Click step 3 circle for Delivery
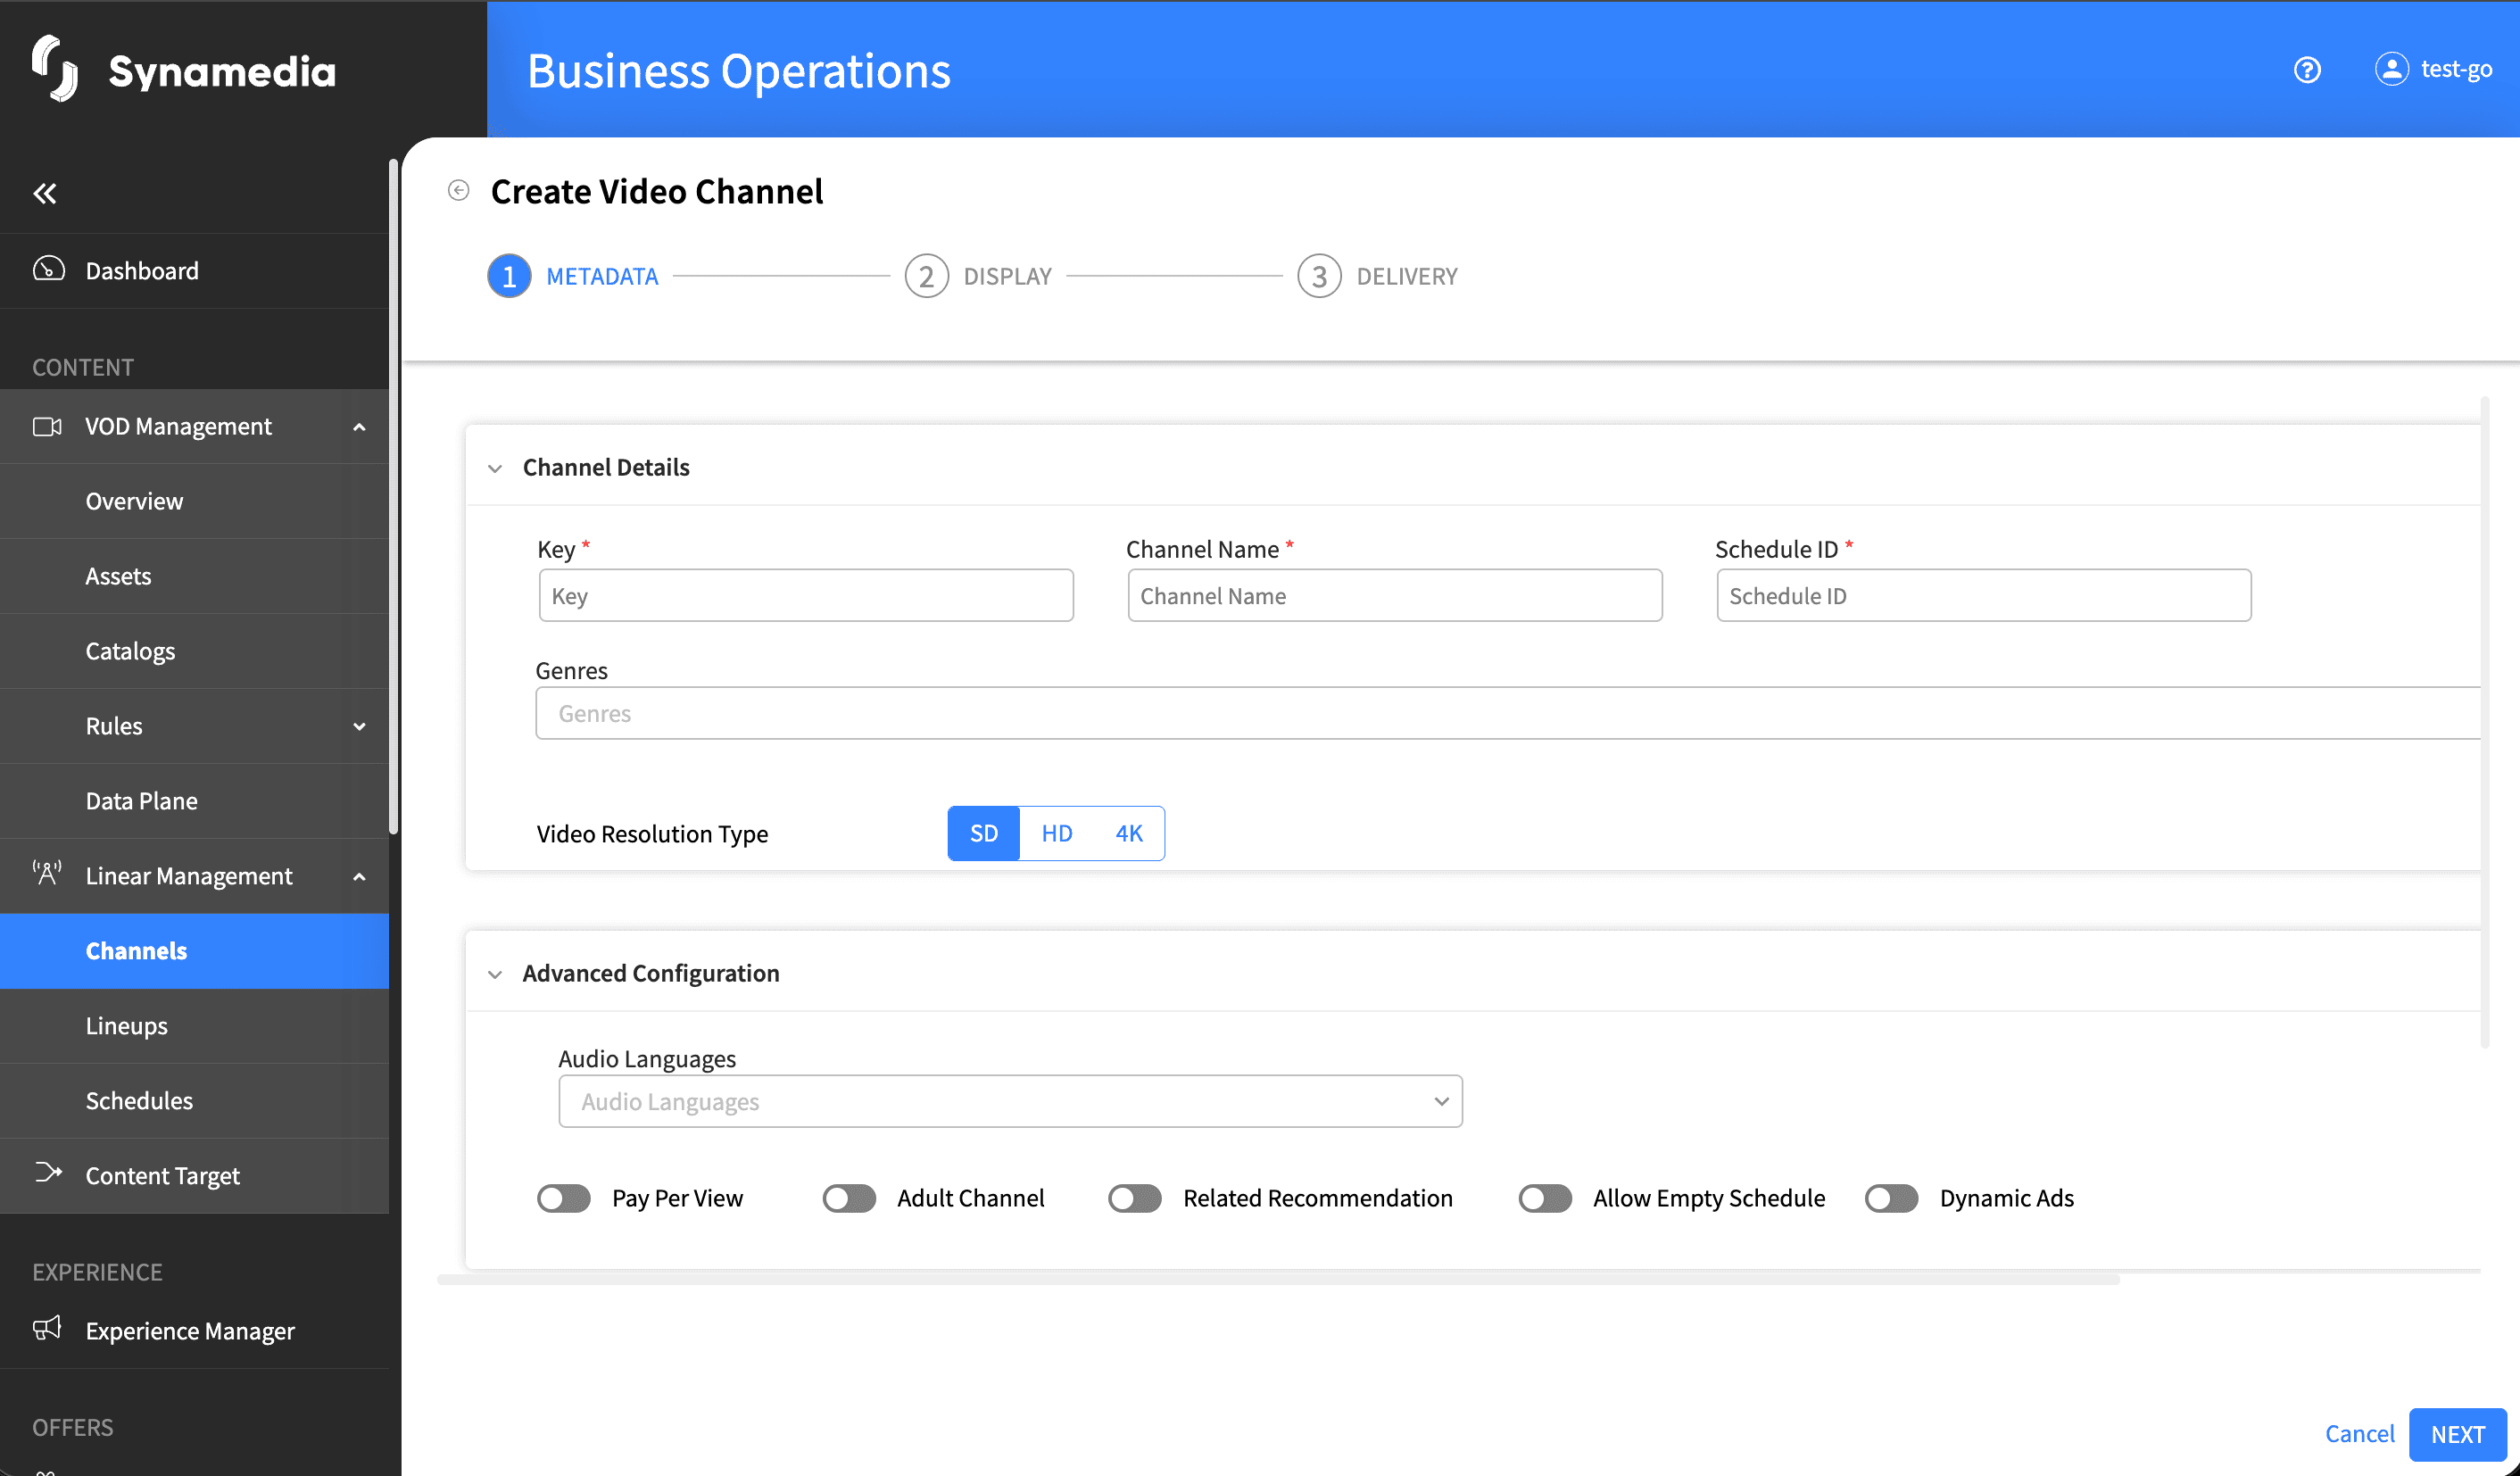This screenshot has width=2520, height=1476. pos(1319,276)
